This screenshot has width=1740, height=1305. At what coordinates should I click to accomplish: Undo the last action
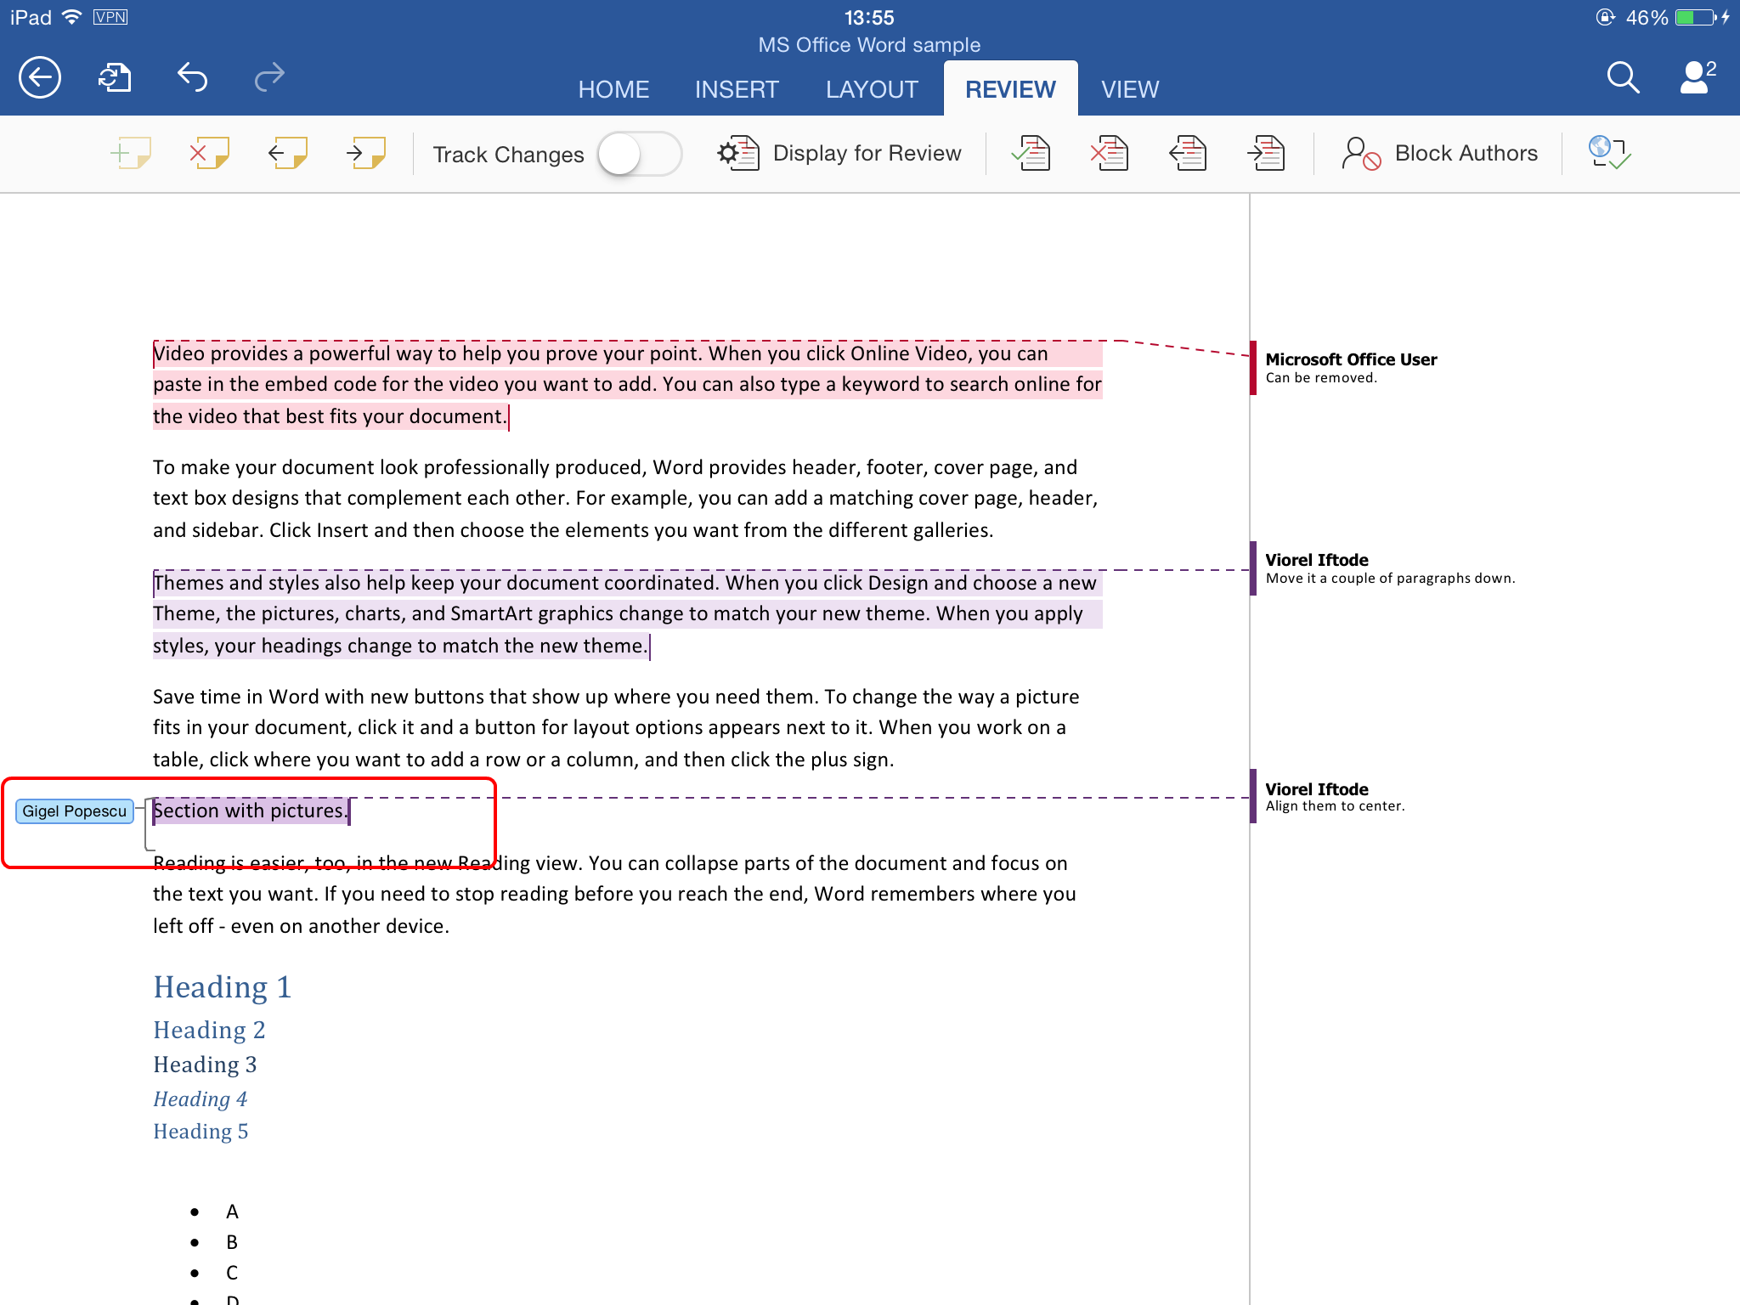[x=193, y=76]
